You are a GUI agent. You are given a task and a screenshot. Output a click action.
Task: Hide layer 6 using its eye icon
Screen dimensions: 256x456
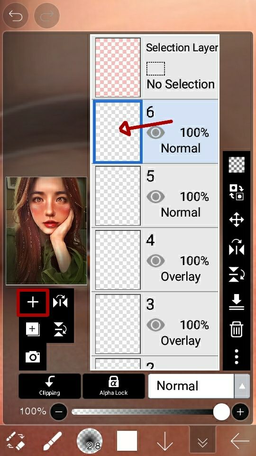point(155,133)
